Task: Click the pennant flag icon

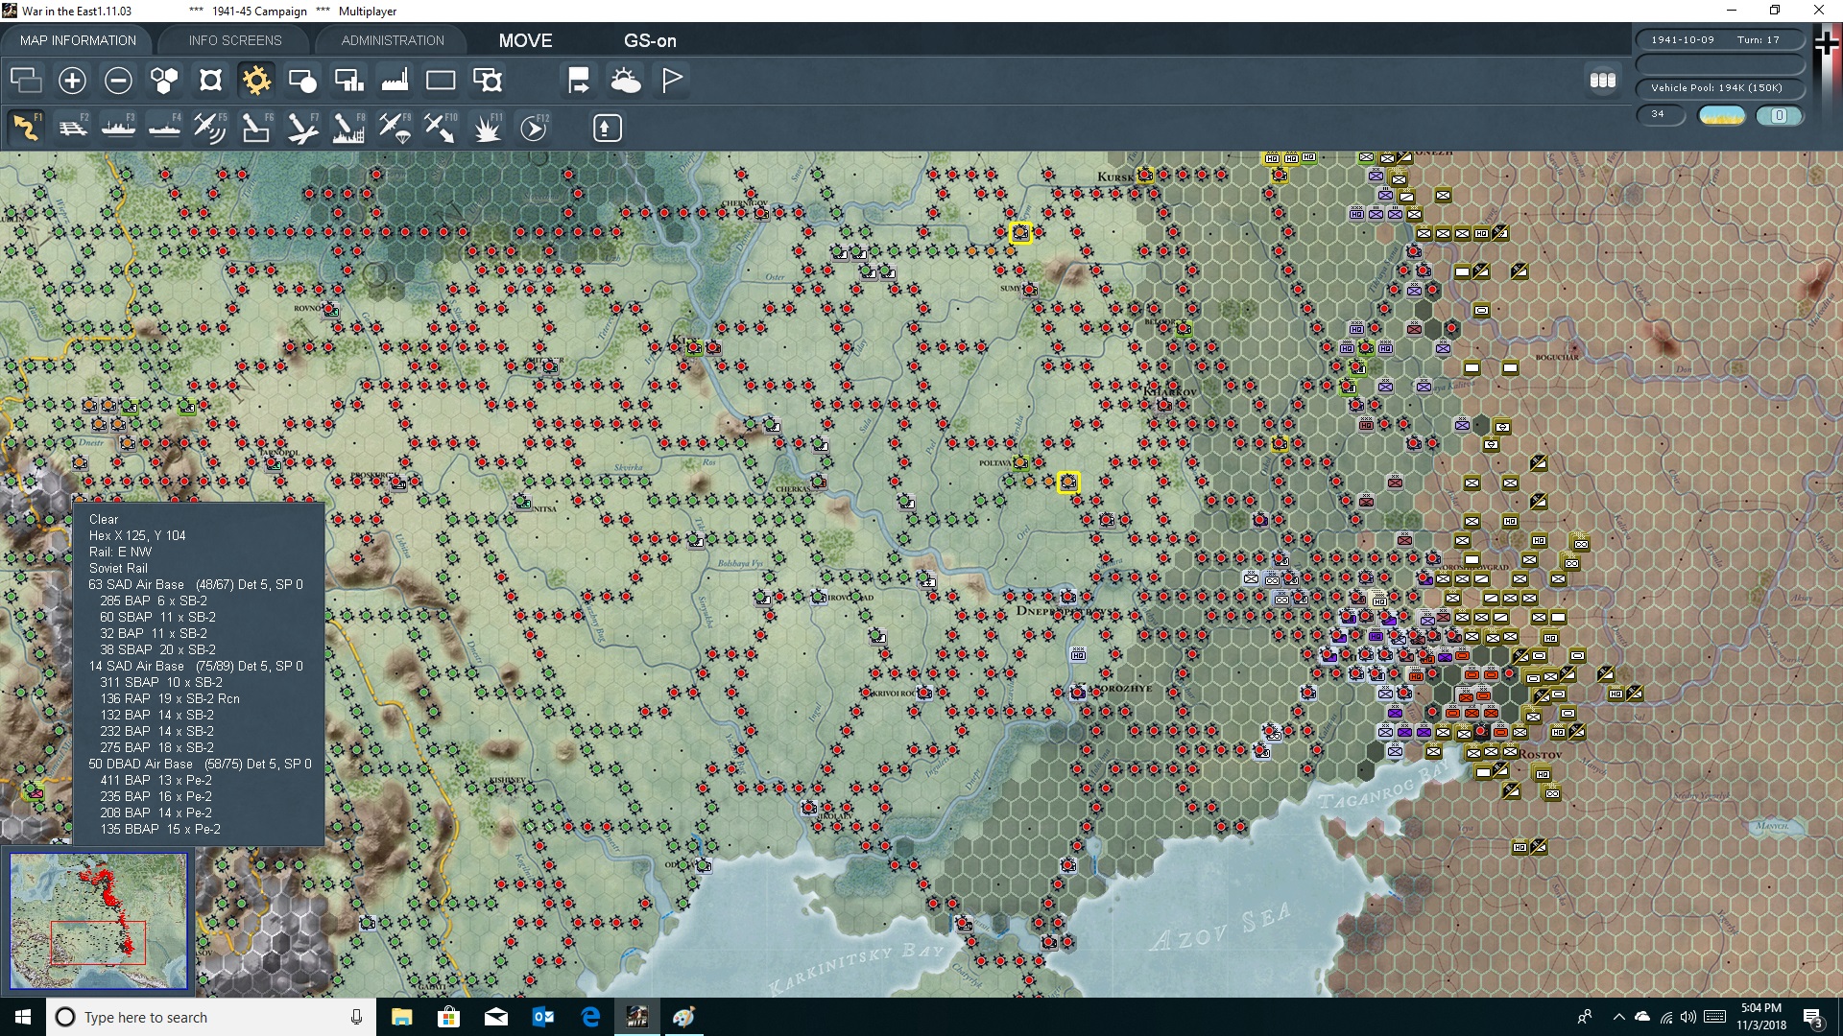Action: pyautogui.click(x=671, y=80)
